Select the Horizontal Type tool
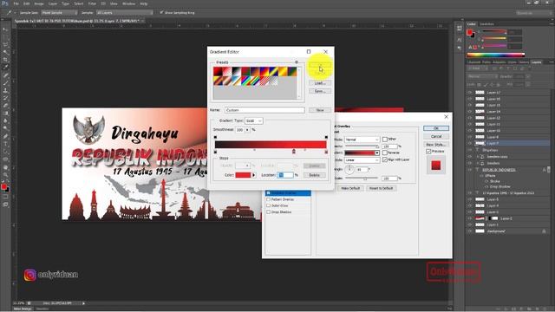Screen dimensions: 555x312 click(x=5, y=144)
